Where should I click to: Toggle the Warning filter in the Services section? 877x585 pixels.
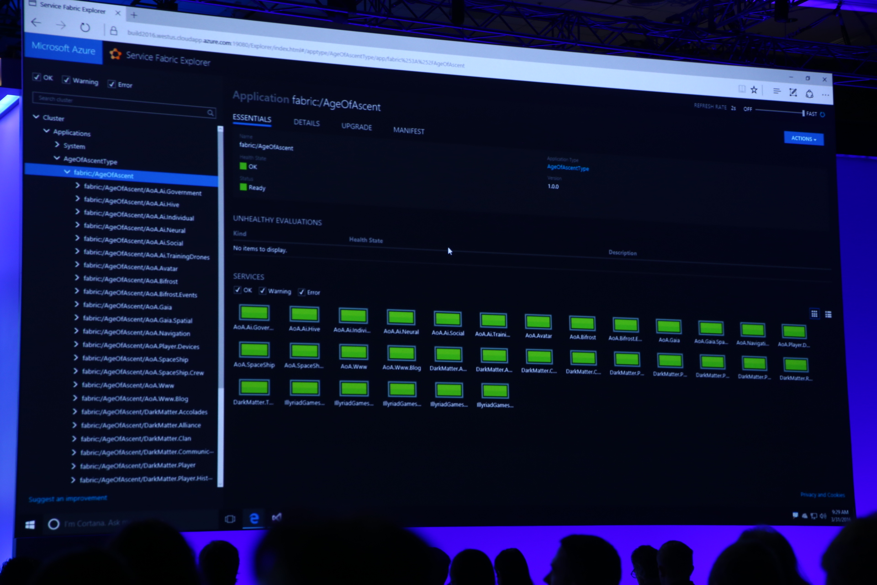[263, 291]
